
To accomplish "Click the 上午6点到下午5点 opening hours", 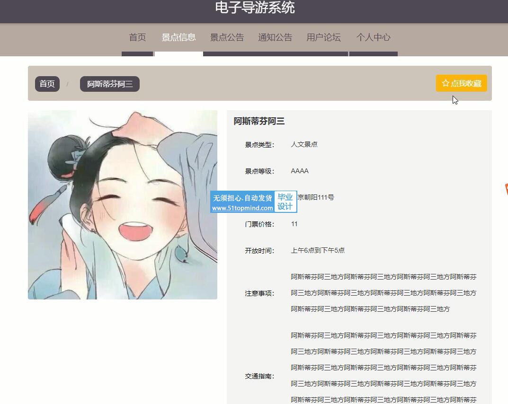I will click(318, 251).
